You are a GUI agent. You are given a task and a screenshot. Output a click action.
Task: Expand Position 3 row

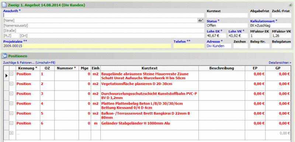(11, 94)
